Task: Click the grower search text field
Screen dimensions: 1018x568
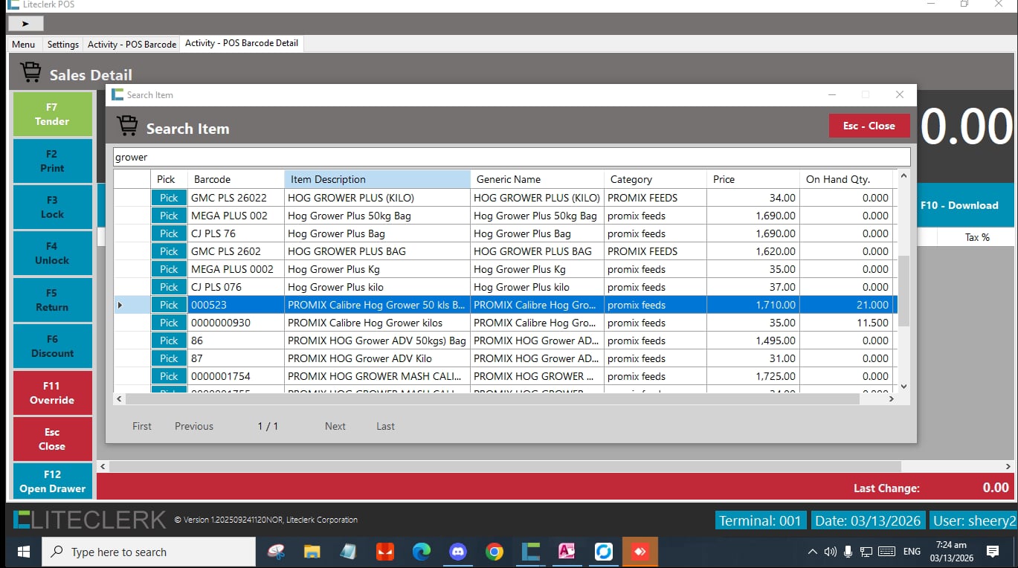Action: 511,157
